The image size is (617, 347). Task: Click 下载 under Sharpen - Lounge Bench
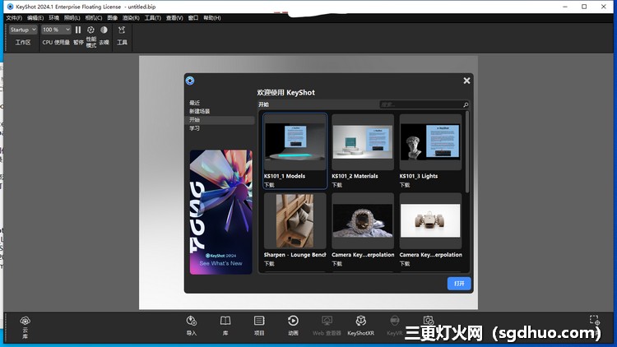click(270, 264)
